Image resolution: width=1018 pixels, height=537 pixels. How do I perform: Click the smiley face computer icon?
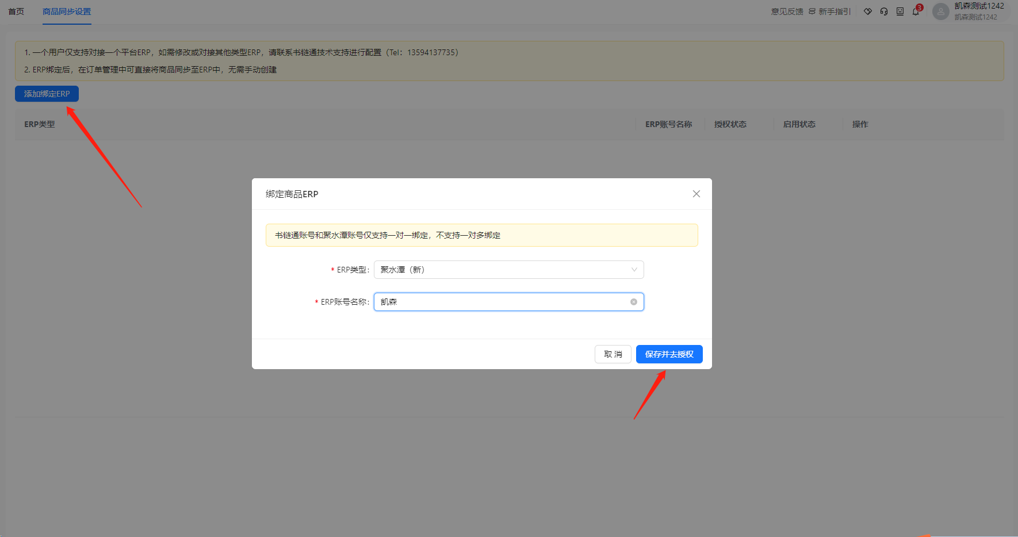pyautogui.click(x=900, y=11)
